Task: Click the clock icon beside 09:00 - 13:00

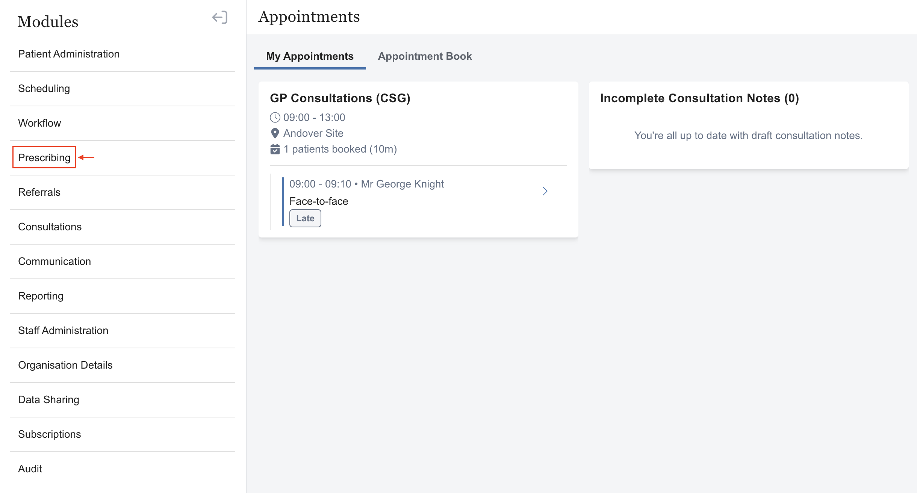Action: click(x=275, y=118)
